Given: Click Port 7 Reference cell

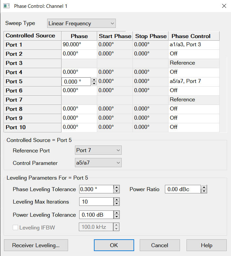Looking at the screenshot, I should pyautogui.click(x=194, y=100).
